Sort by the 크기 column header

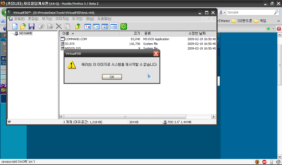131,33
